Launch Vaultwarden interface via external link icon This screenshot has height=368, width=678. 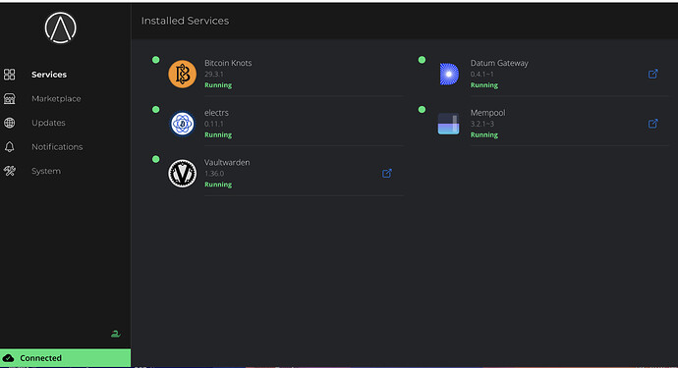387,173
